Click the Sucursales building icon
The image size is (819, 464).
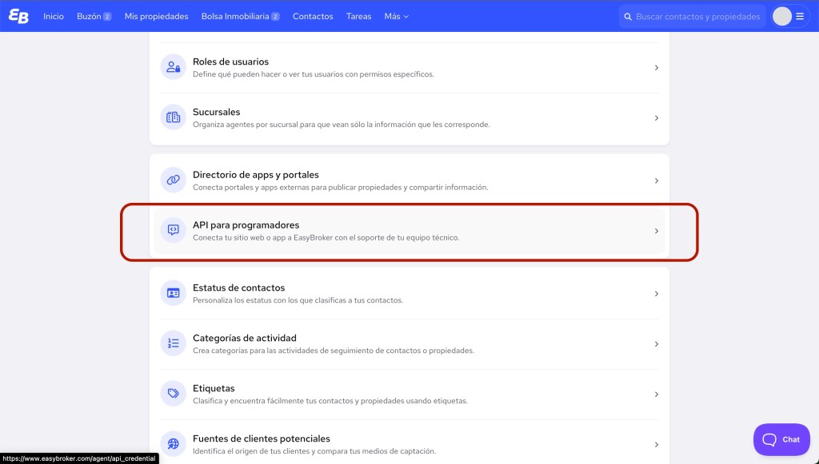[173, 117]
